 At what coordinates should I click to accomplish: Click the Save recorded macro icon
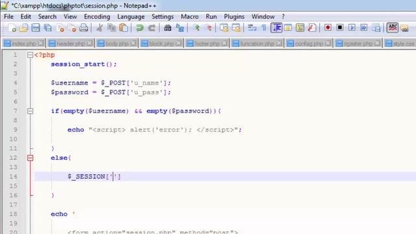coord(376,27)
